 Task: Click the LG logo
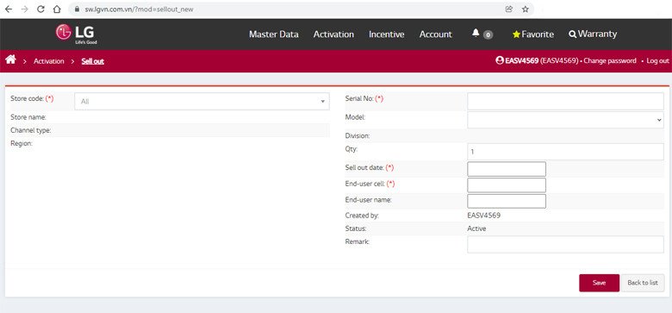tap(76, 34)
